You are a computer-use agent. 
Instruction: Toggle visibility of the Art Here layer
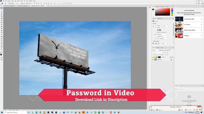tap(153, 57)
